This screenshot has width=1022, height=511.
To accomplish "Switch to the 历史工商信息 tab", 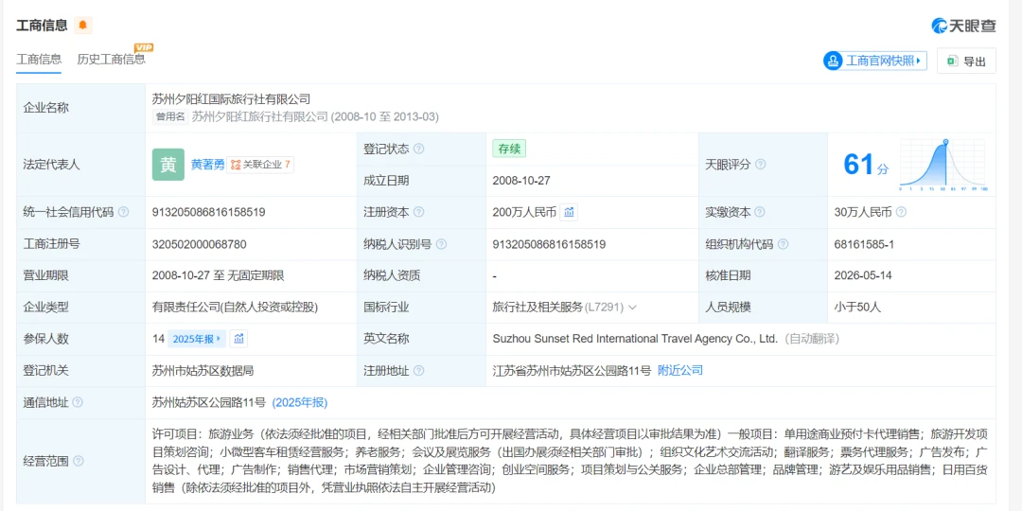I will click(x=111, y=60).
